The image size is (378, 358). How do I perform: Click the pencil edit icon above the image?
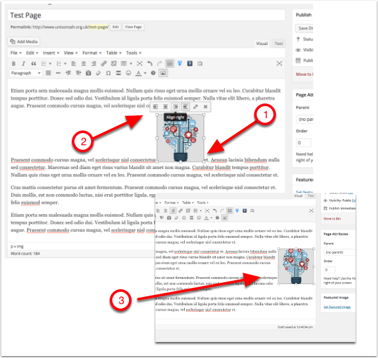pos(195,107)
